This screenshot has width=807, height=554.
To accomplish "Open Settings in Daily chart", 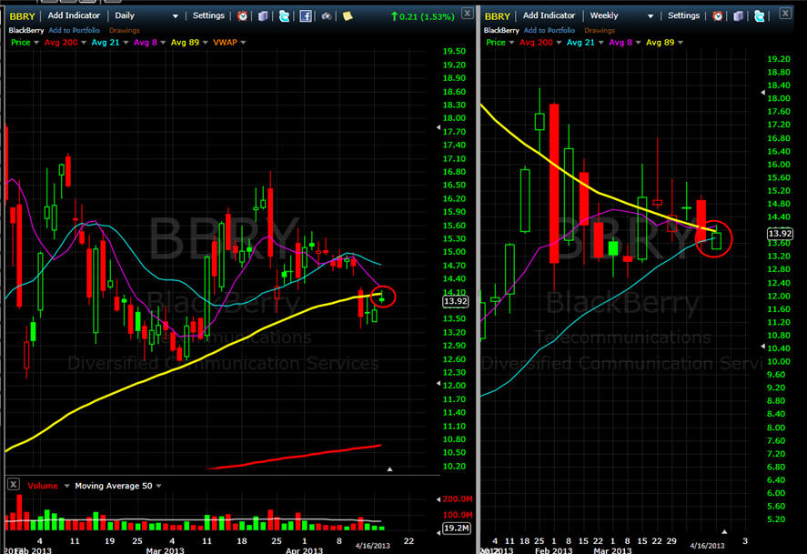I will pos(208,16).
